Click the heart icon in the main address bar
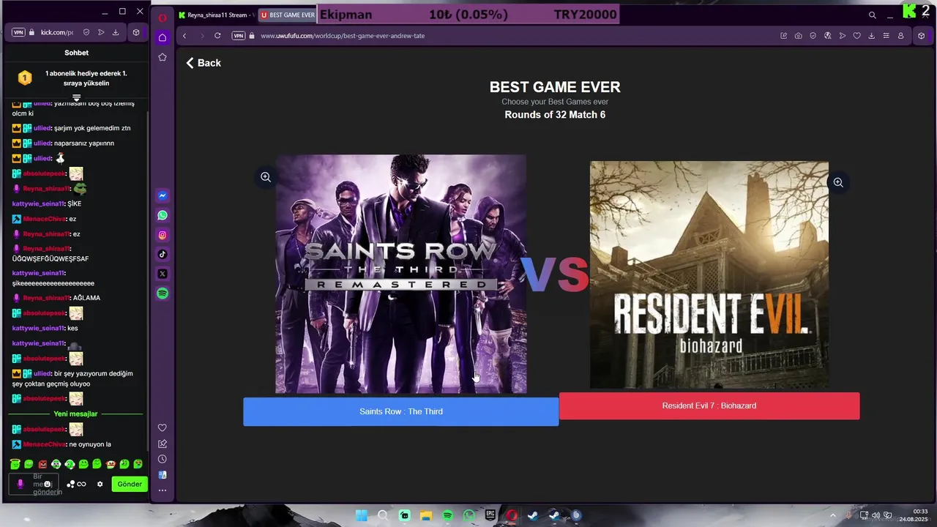 coord(856,35)
